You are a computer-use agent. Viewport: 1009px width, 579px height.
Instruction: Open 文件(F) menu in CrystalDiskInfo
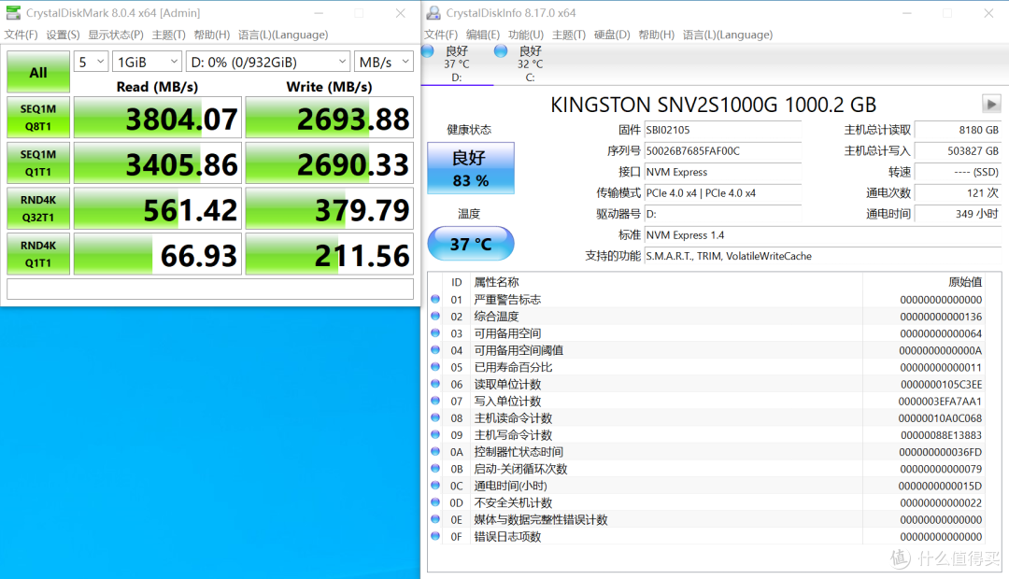441,35
